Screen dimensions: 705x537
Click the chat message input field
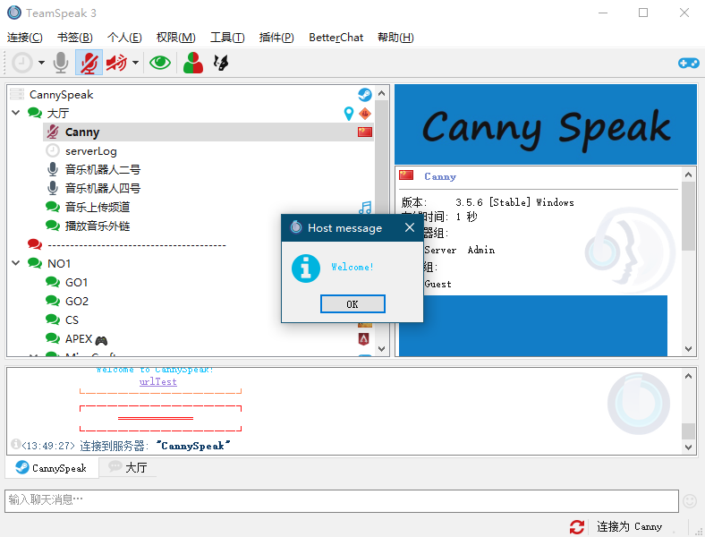pos(341,500)
